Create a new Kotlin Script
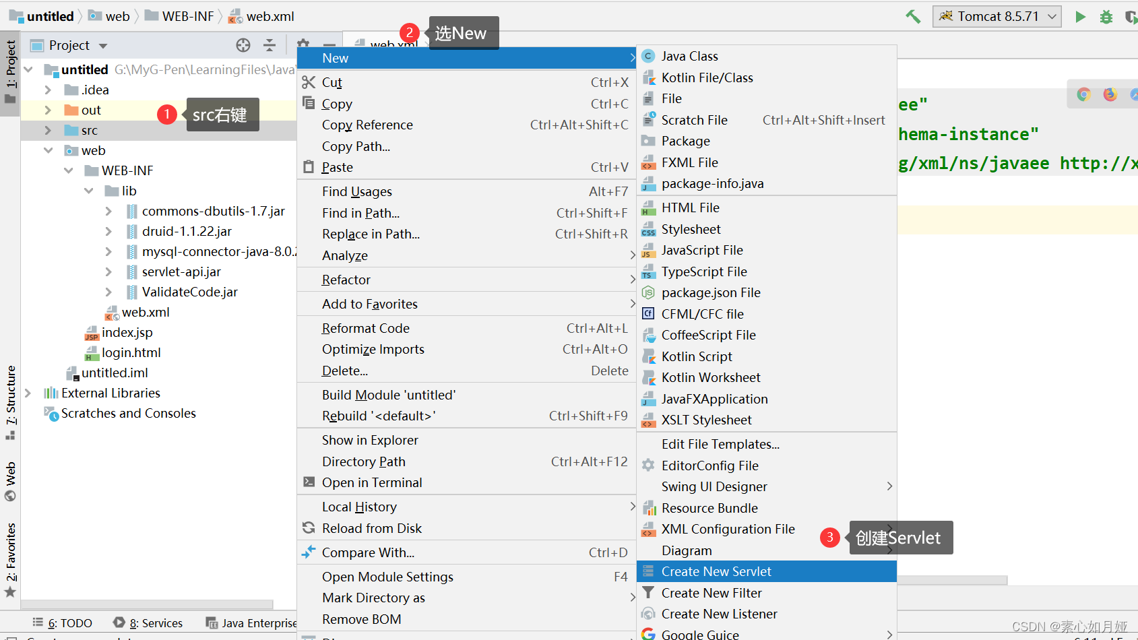Image resolution: width=1138 pixels, height=640 pixels. [x=767, y=356]
